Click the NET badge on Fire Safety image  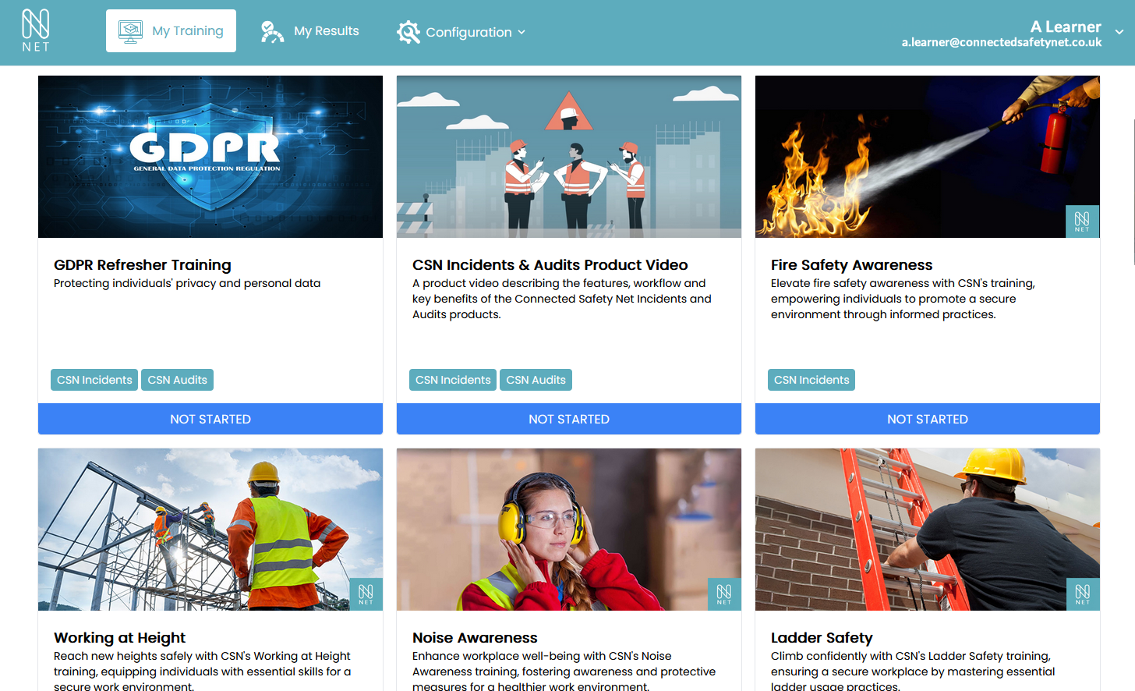(1082, 221)
